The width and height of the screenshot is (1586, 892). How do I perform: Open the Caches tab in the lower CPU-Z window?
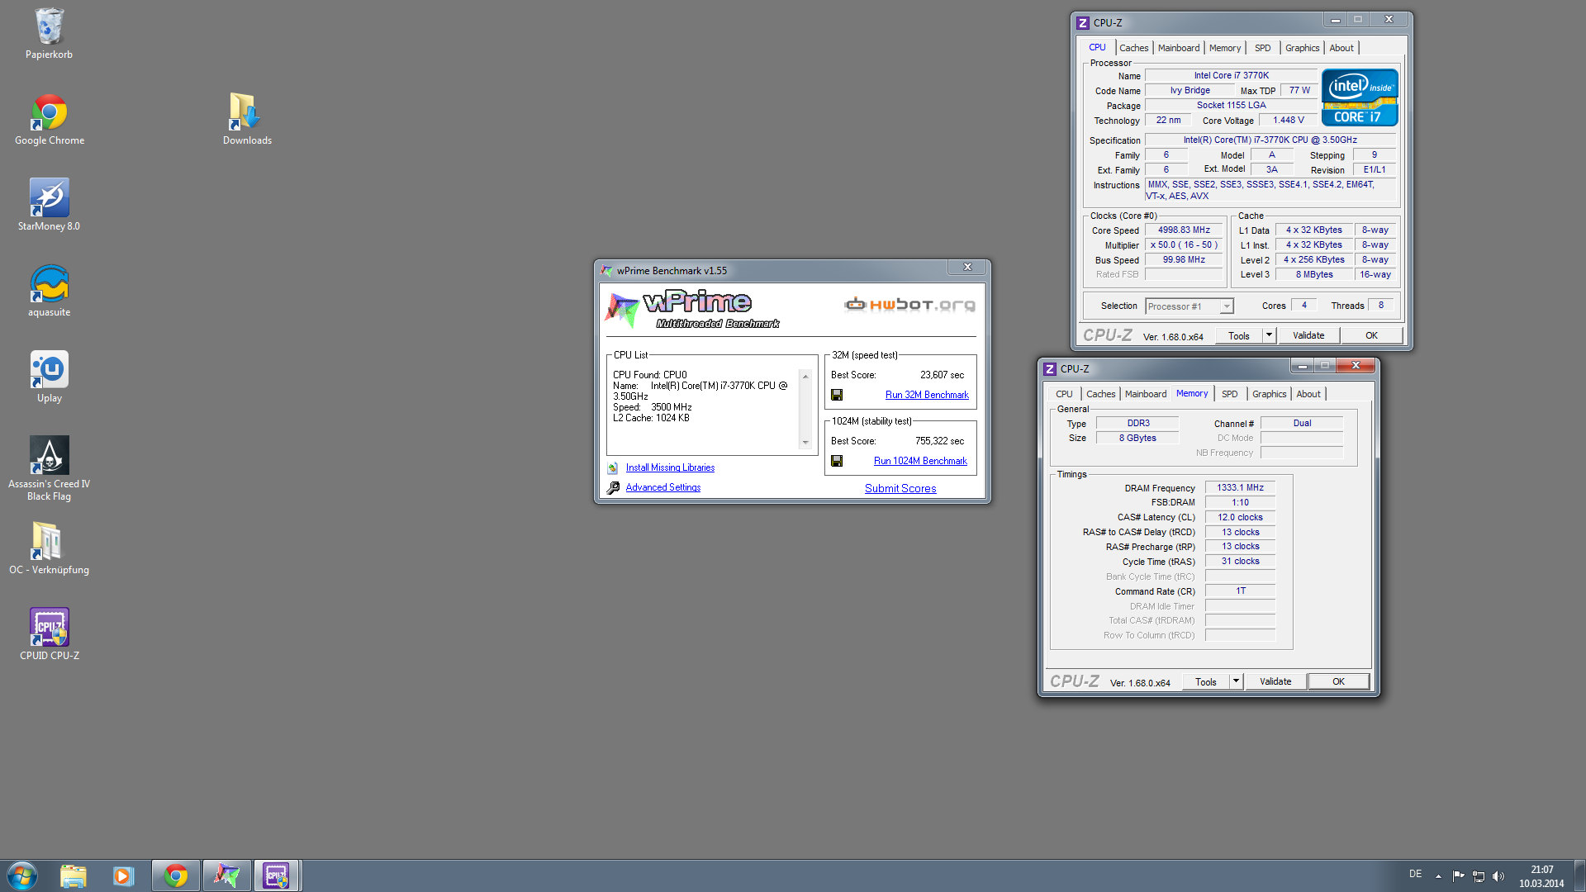coord(1100,394)
